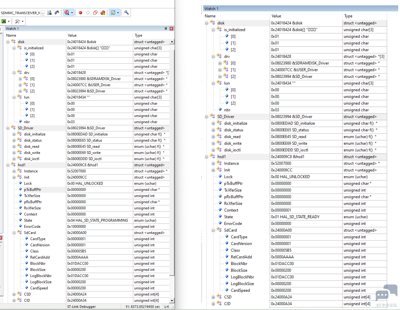Click the left Watch panel scroll-up arrow
Viewport: 400px width, 310px height.
click(x=172, y=42)
